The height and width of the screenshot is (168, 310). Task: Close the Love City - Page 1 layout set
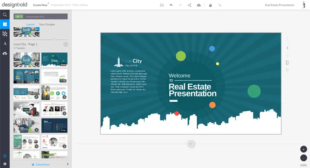click(x=66, y=44)
